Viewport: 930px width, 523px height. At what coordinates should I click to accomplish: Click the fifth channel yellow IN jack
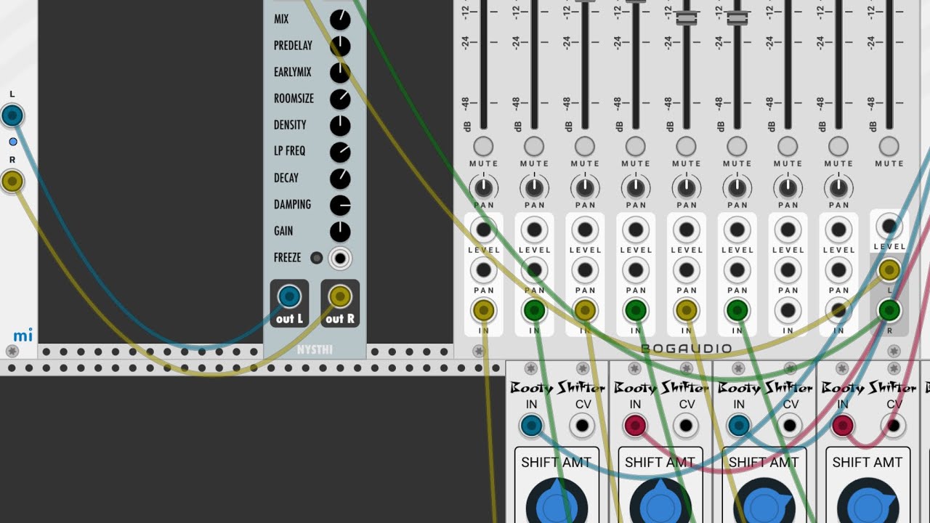pos(687,311)
